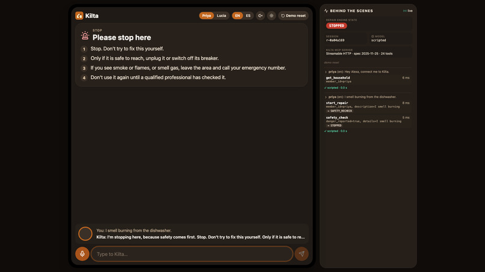
Task: Click first scripted 0.0 s status line
Action: click(336, 88)
